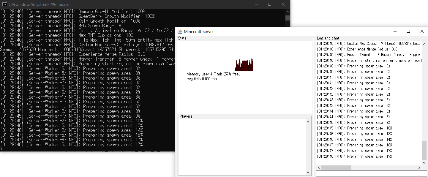Click the Log and chat horizontal scroll right arrow
Image resolution: width=428 pixels, height=177 pixels.
419,168
